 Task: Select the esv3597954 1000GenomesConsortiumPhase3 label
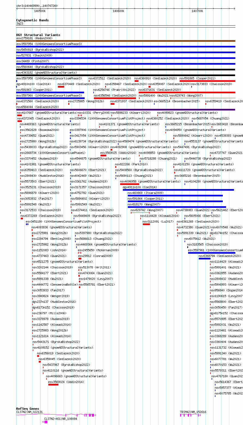pyautogui.click(x=49, y=44)
